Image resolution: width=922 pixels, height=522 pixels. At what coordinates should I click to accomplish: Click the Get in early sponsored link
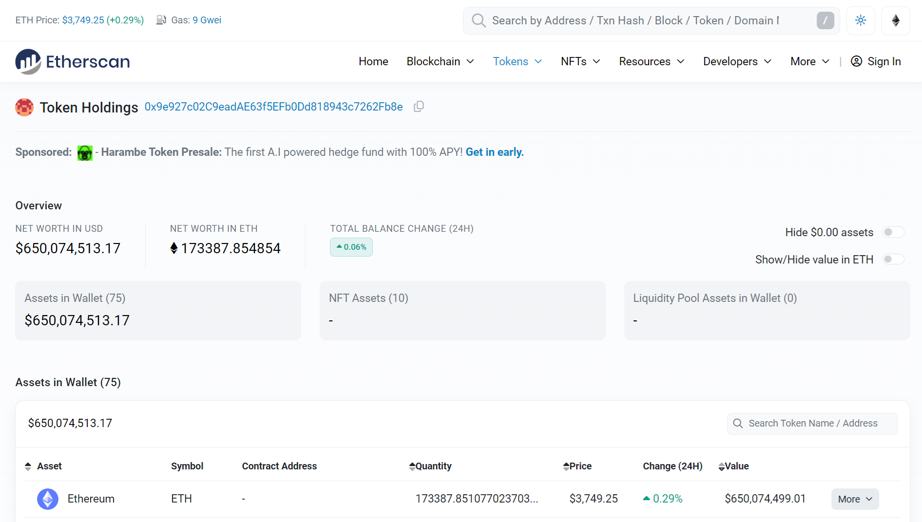495,152
